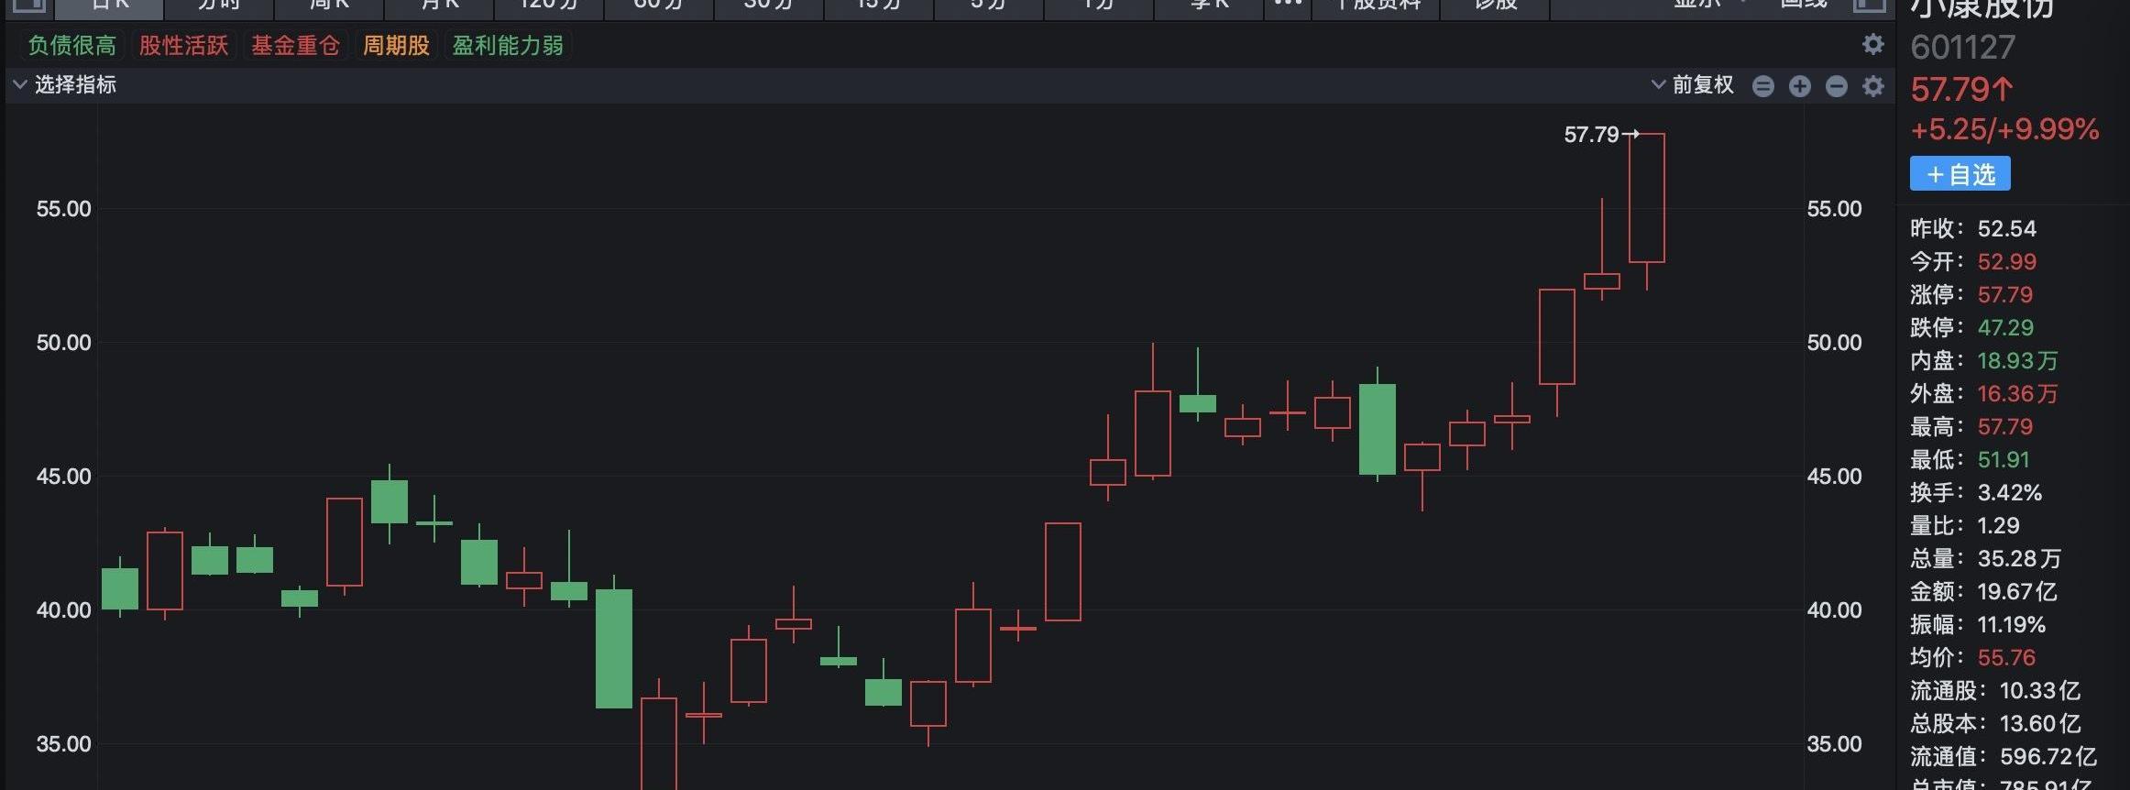The image size is (2130, 790).
Task: Click the chevron before 选择指标
Action: (19, 85)
